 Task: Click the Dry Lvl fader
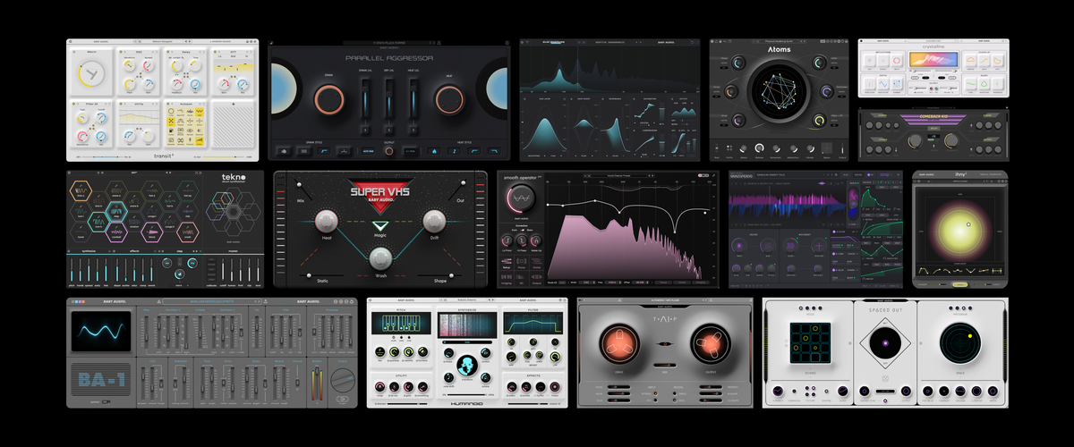click(389, 98)
